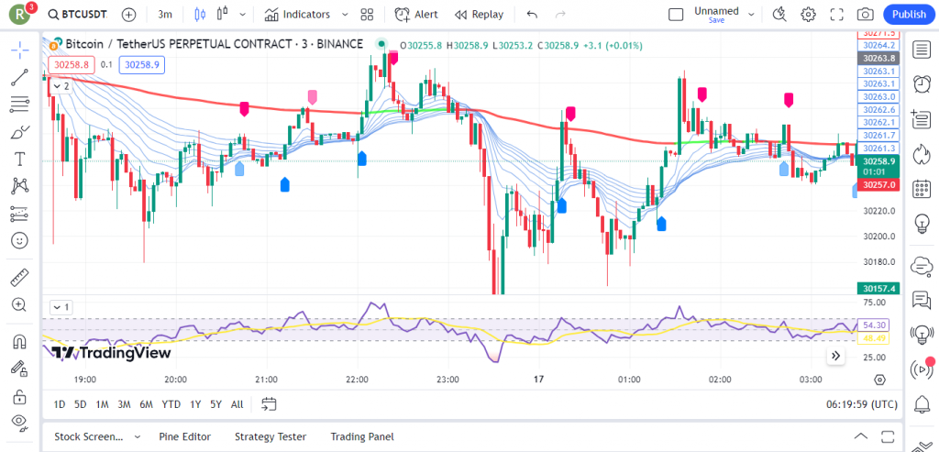Open the Stock Screener tab

[89, 437]
